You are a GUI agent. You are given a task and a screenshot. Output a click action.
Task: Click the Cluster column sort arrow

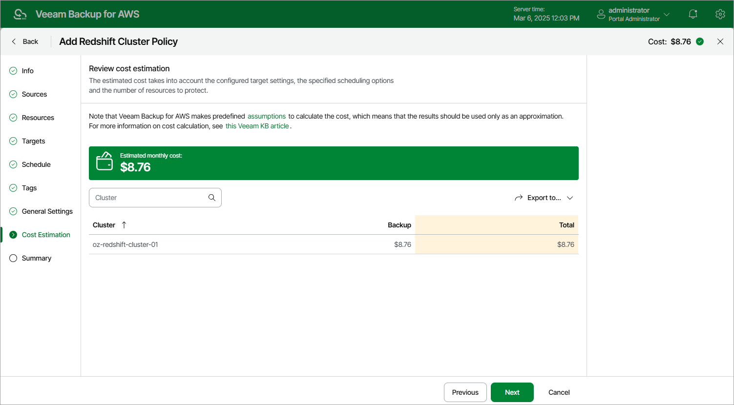[x=124, y=225]
